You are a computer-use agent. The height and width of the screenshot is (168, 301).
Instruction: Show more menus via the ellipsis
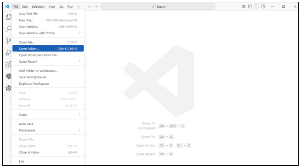80,6
